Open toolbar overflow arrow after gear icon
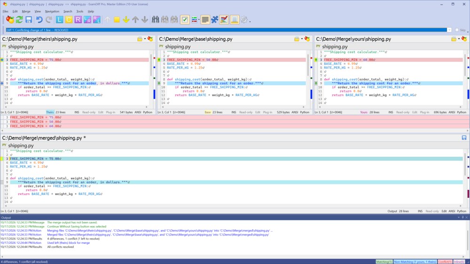Viewport: 470px width, 264px height. (x=250, y=21)
